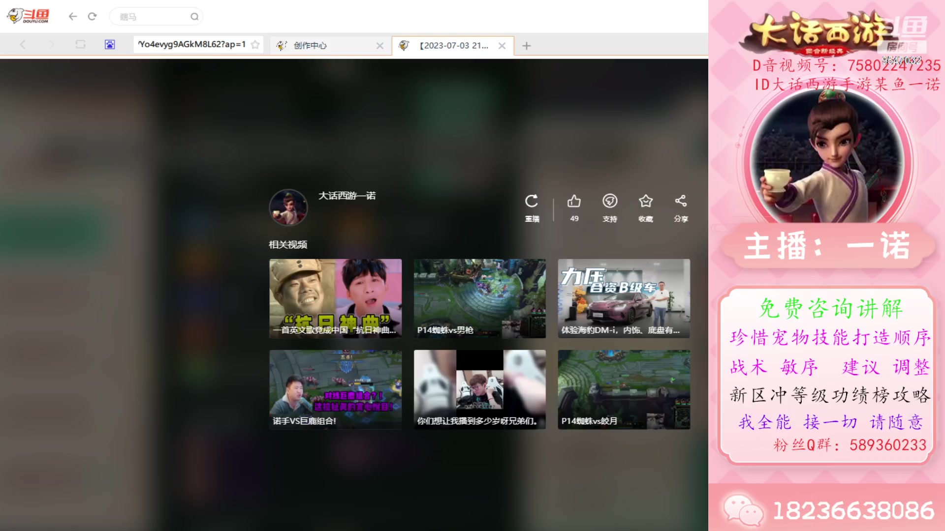The width and height of the screenshot is (945, 531).
Task: Click the search magnifier icon
Action: click(194, 17)
